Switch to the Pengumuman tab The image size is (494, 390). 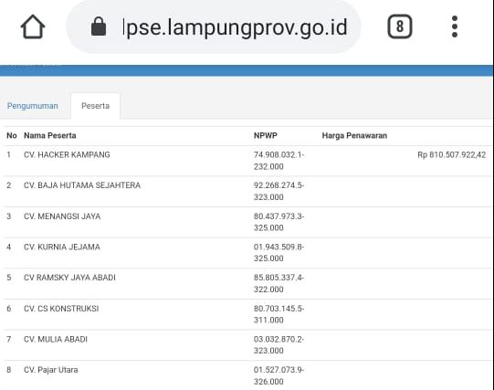(33, 106)
